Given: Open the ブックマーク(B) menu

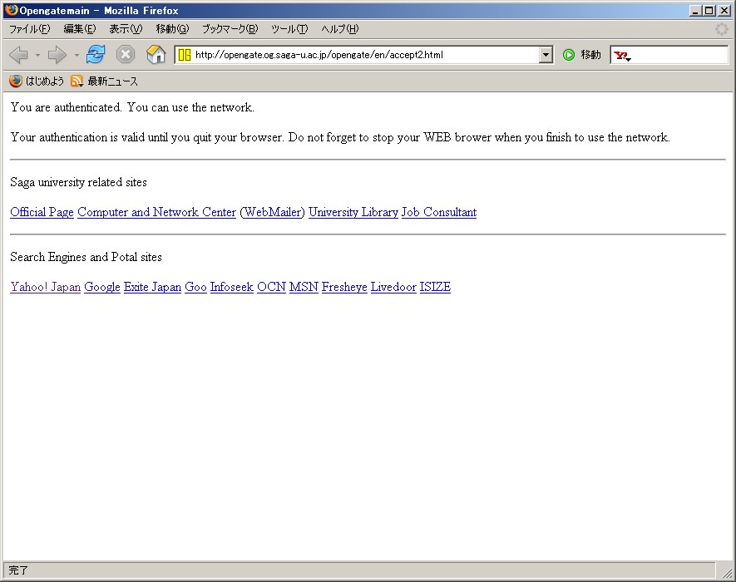Looking at the screenshot, I should click(x=230, y=29).
